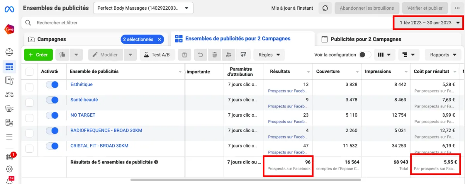Viewport: 465px width, 184px height.
Task: Sort by the Couverture column header
Action: click(x=328, y=72)
